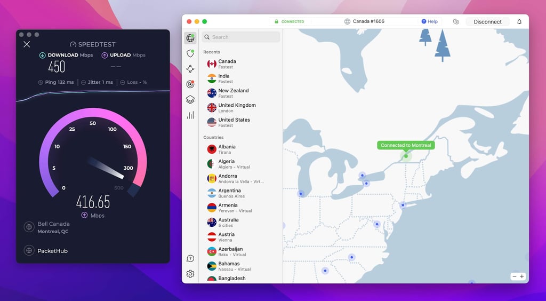The width and height of the screenshot is (546, 301).
Task: Open the dark web monitor target icon
Action: [190, 84]
